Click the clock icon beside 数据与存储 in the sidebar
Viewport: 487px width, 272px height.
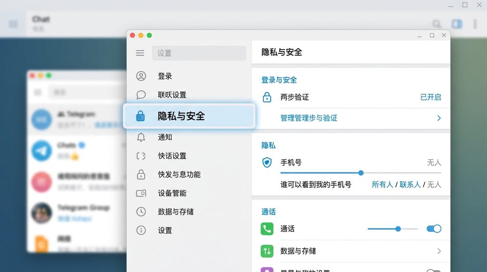click(x=141, y=212)
